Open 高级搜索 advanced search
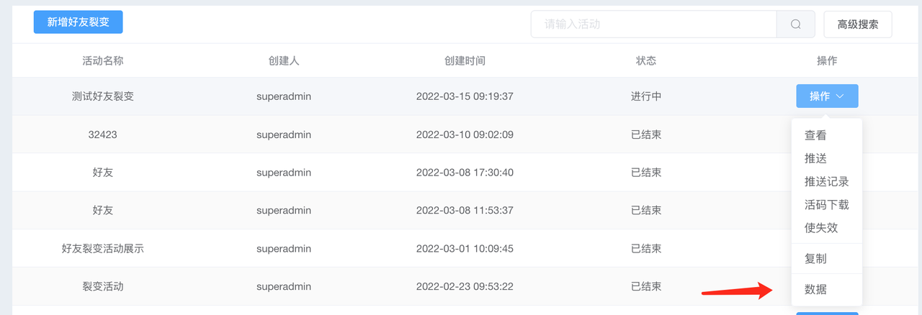 pyautogui.click(x=858, y=24)
